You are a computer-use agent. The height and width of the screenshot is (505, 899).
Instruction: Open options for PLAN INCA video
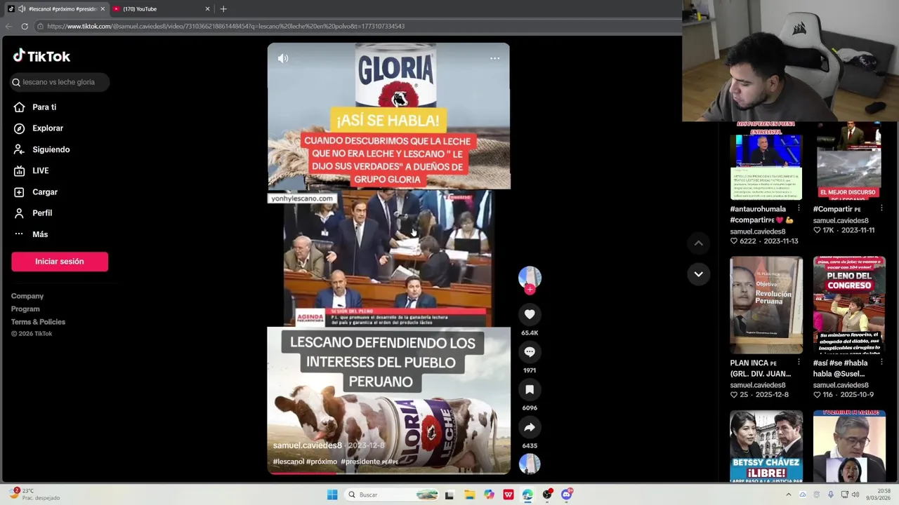pos(799,363)
